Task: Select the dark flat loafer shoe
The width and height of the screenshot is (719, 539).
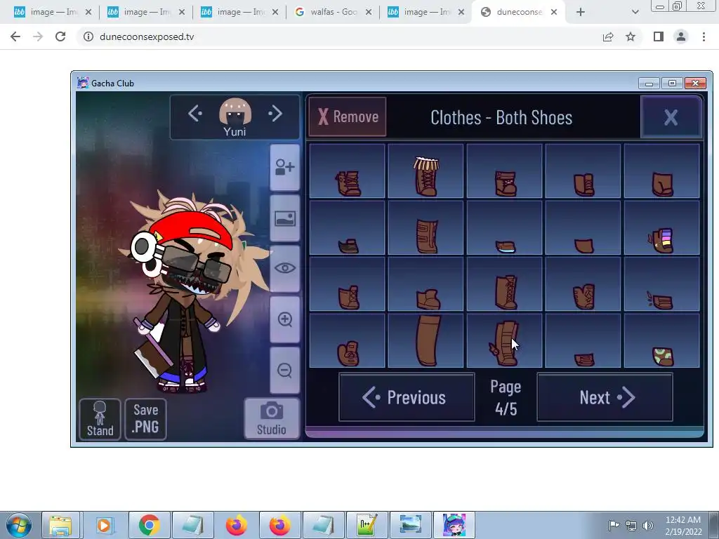Action: (347, 228)
